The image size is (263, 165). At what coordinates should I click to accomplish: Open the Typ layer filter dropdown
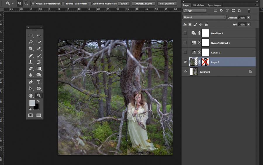tap(195, 11)
